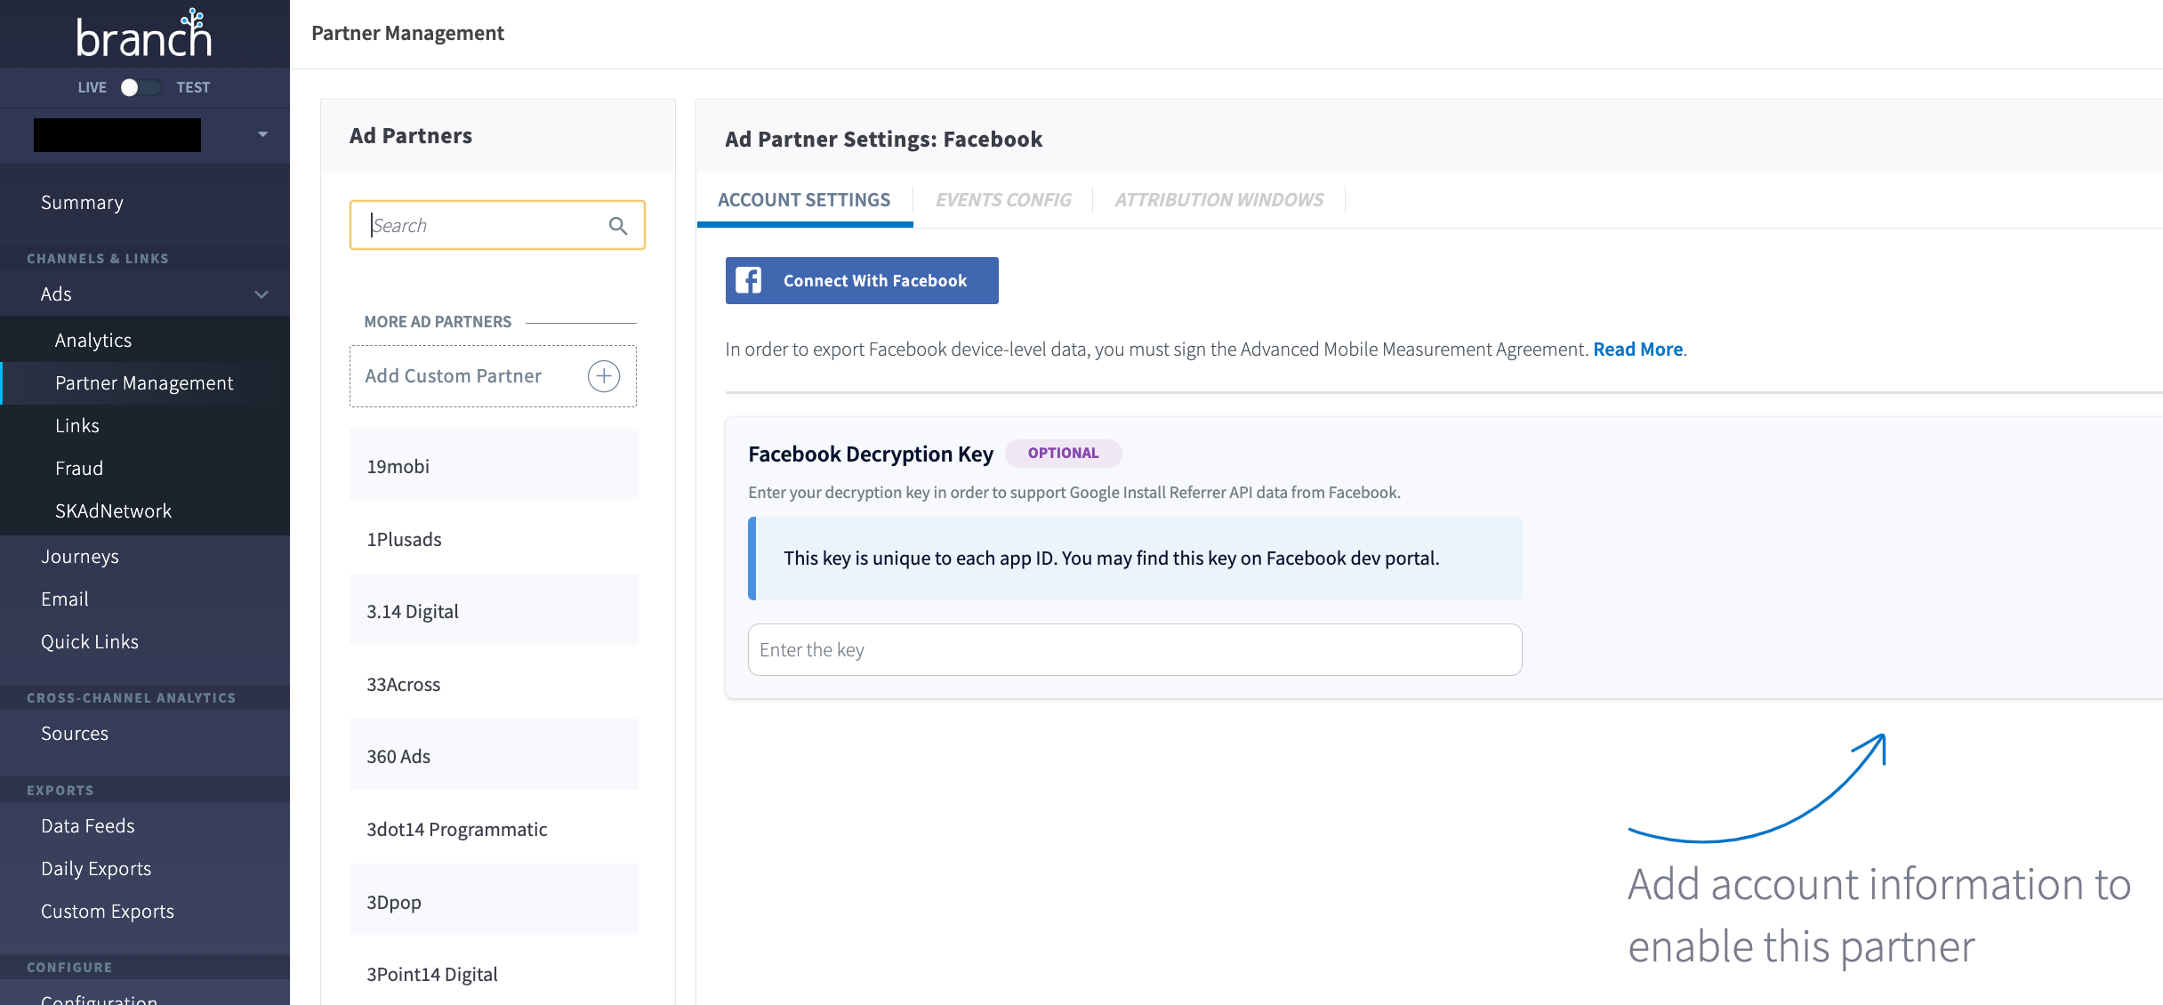Viewport: 2163px width, 1005px height.
Task: Collapse the Ads menu chevron
Action: click(261, 294)
